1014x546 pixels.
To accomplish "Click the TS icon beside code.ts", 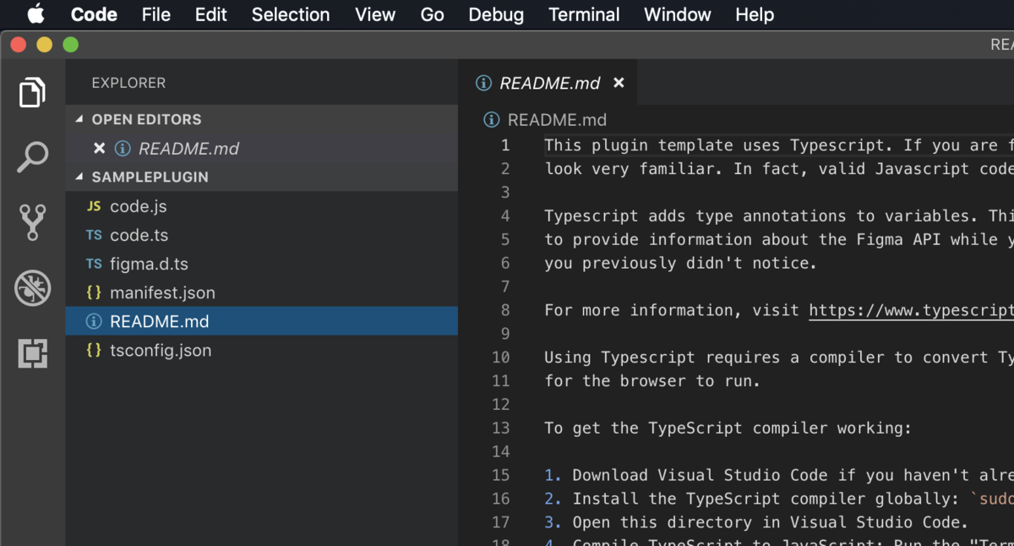I will (x=94, y=235).
